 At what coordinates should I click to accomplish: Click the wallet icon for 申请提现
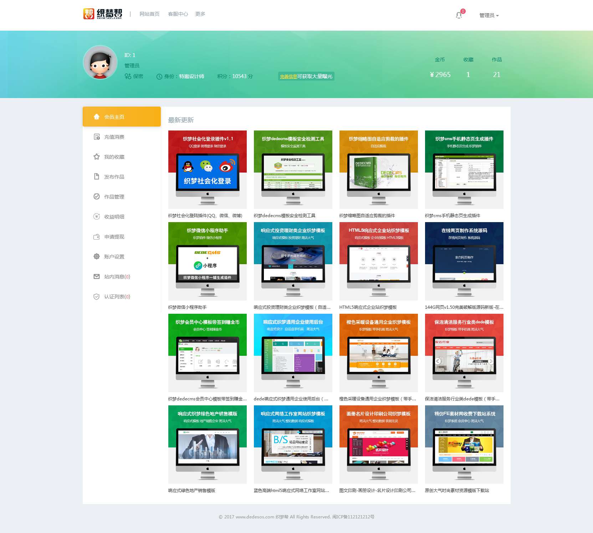pos(97,237)
